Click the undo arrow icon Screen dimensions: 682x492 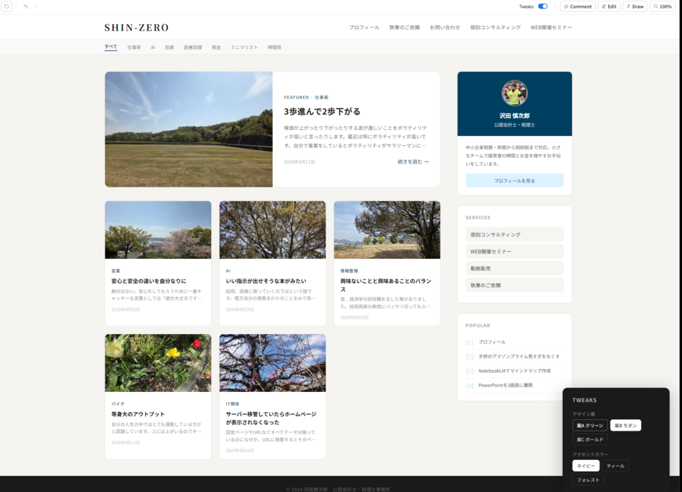pyautogui.click(x=26, y=6)
